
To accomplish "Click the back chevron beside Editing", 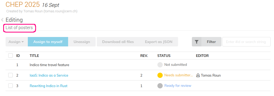I will click(2, 20).
